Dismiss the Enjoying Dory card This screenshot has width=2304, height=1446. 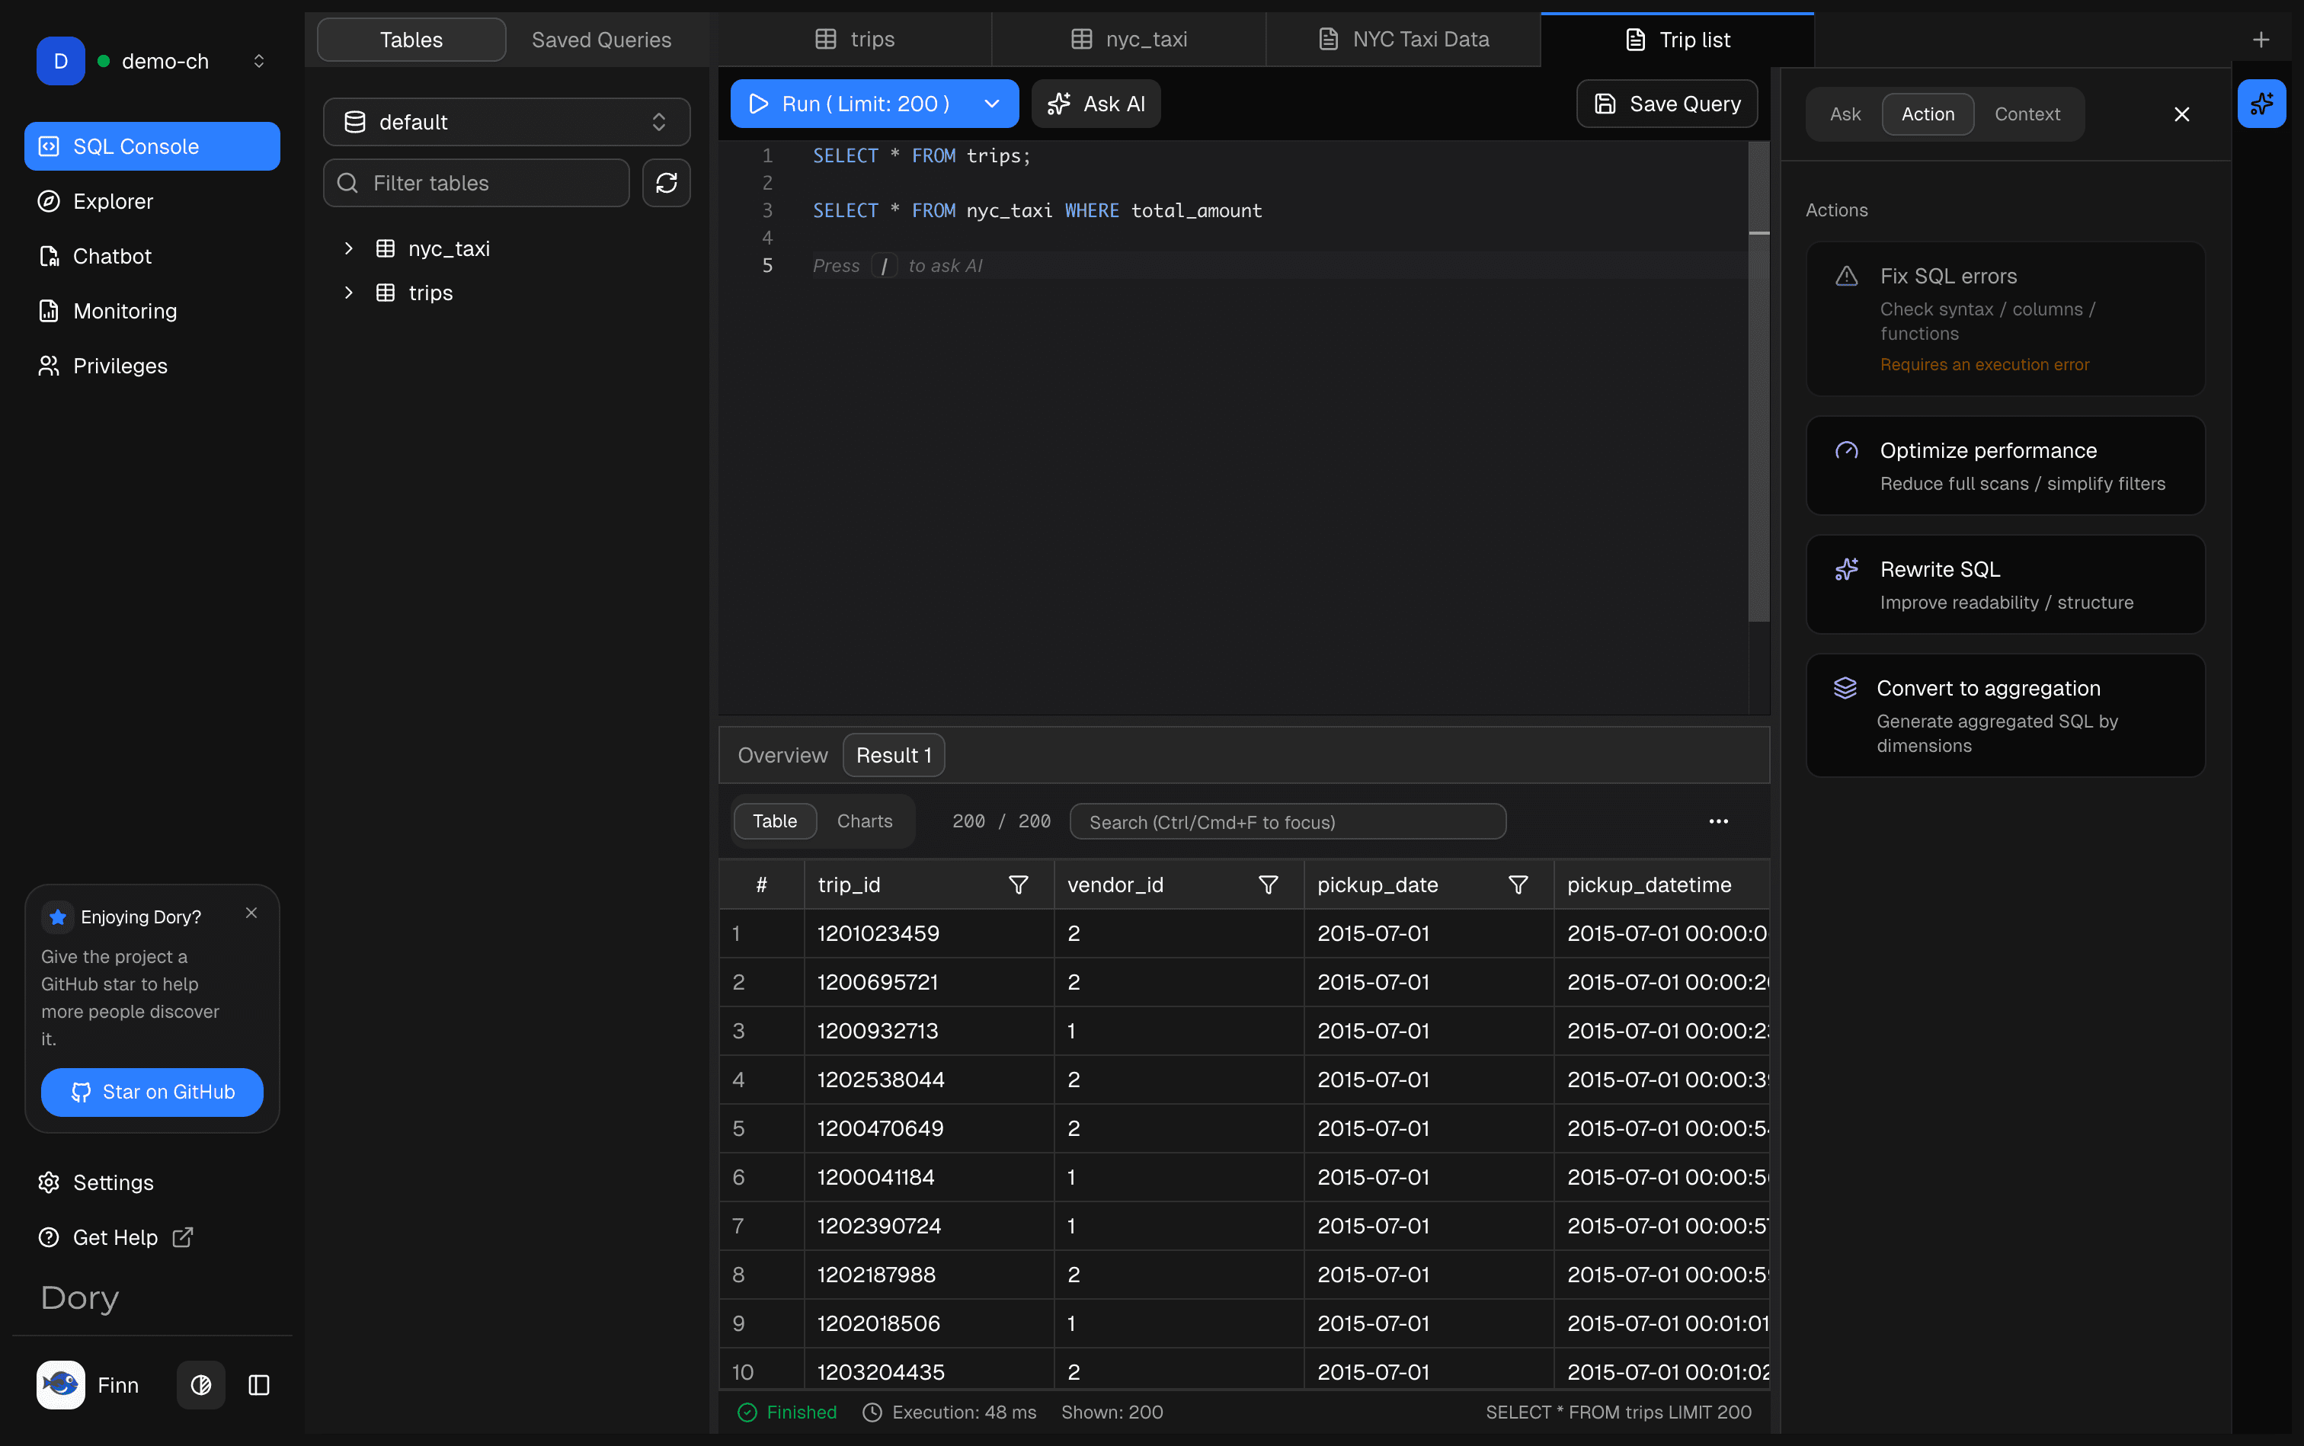(x=251, y=913)
